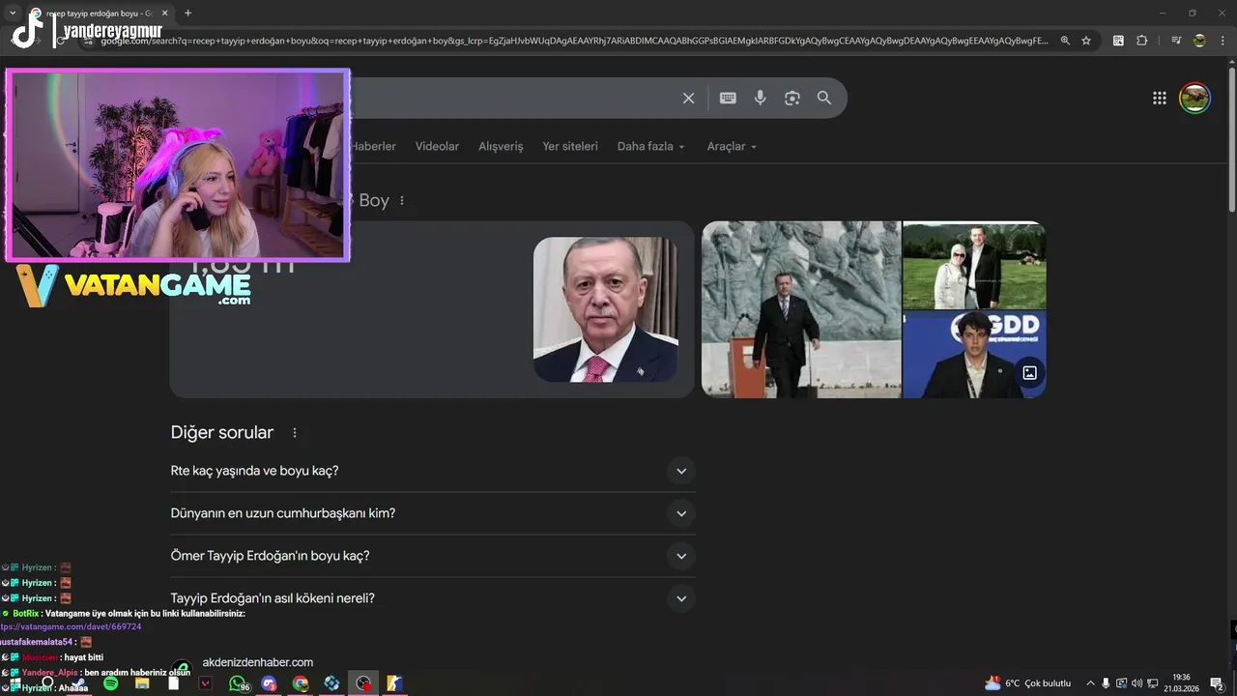Open the Araçlar dropdown
Screen dimensions: 1237x696
tap(732, 146)
